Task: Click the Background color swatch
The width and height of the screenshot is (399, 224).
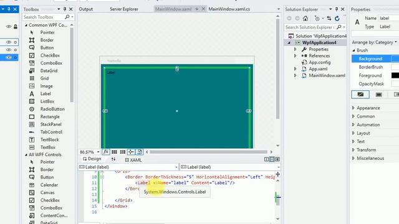Action: tap(395, 58)
